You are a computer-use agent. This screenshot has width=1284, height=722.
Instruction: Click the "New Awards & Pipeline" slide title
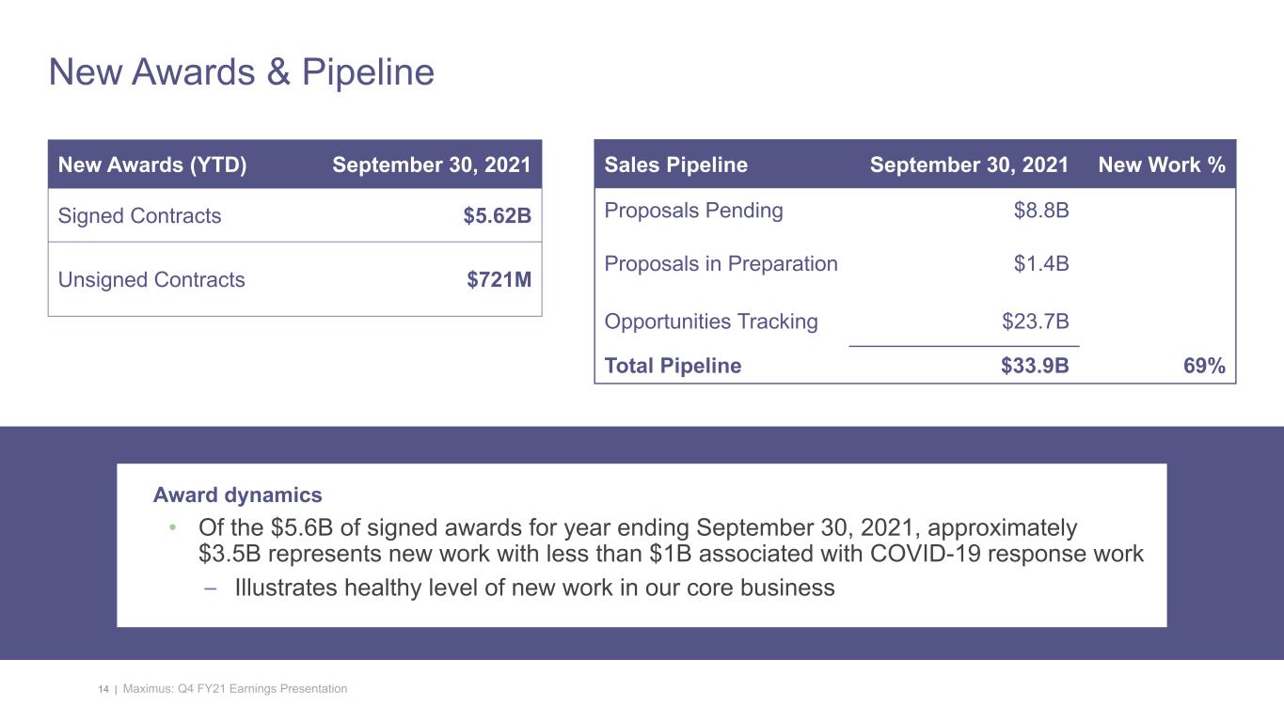(241, 72)
